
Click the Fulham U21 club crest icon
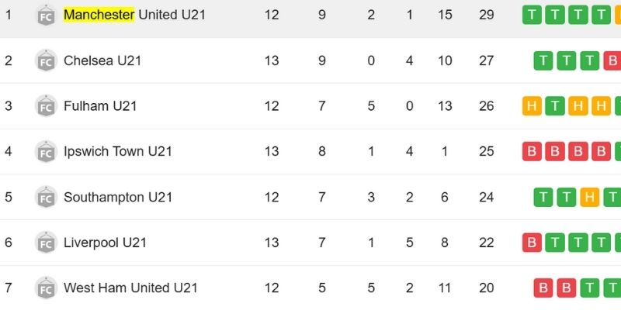coord(46,106)
